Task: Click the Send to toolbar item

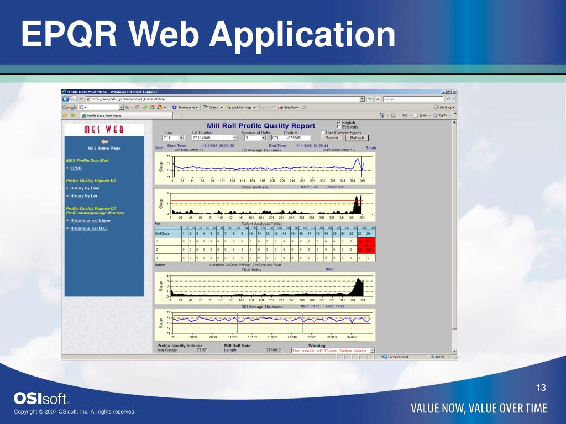Action: [x=288, y=107]
